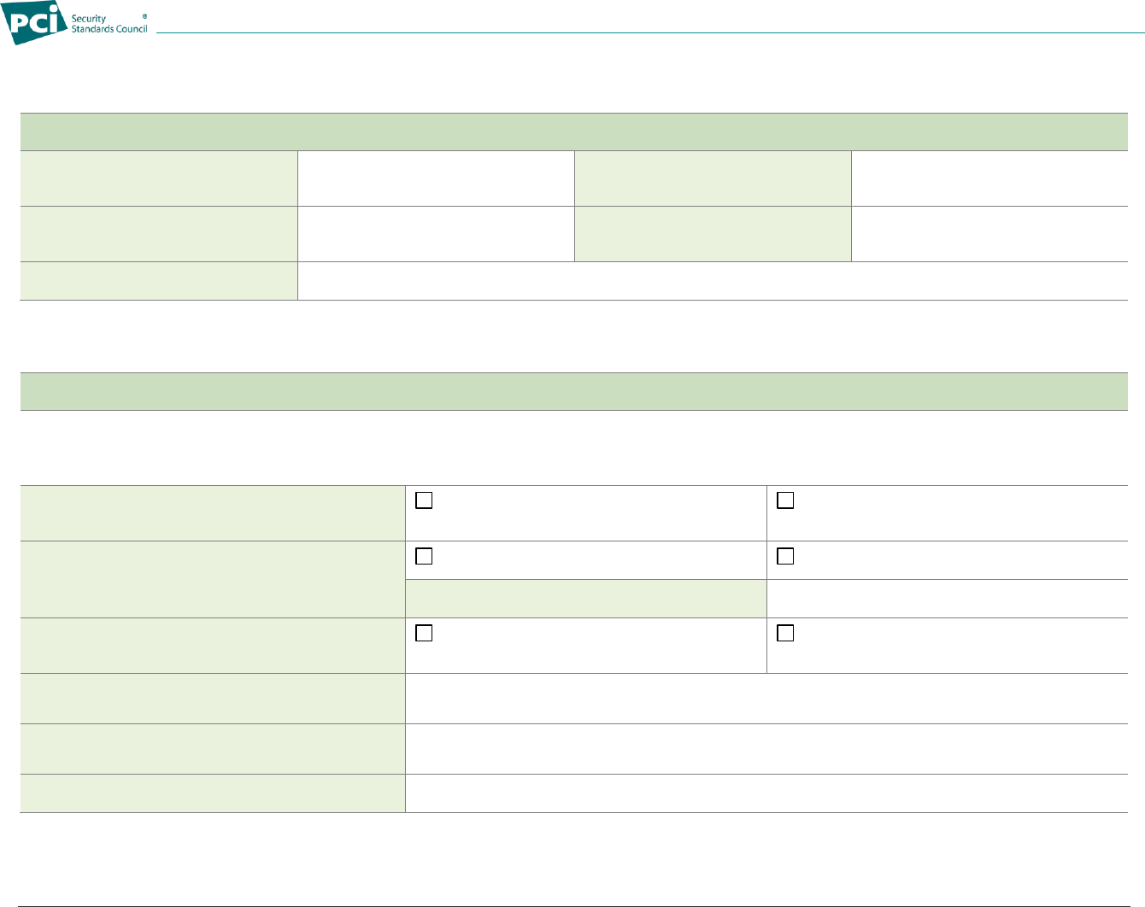Enable the right checkbox in the third checkbox row

785,633
